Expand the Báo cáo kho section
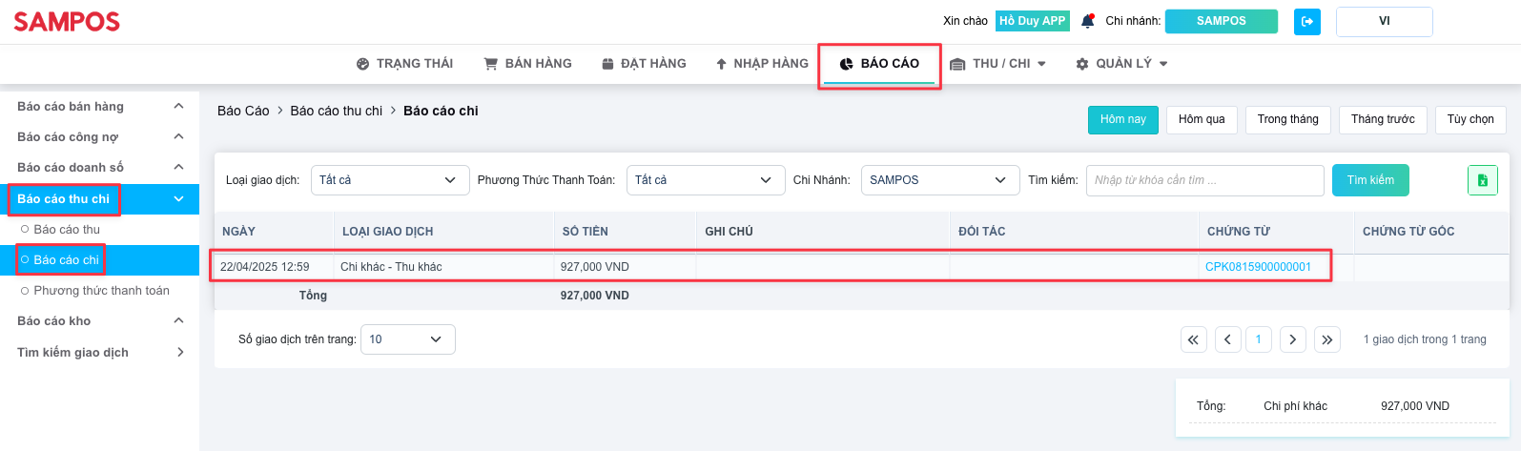The width and height of the screenshot is (1521, 451). pos(99,321)
